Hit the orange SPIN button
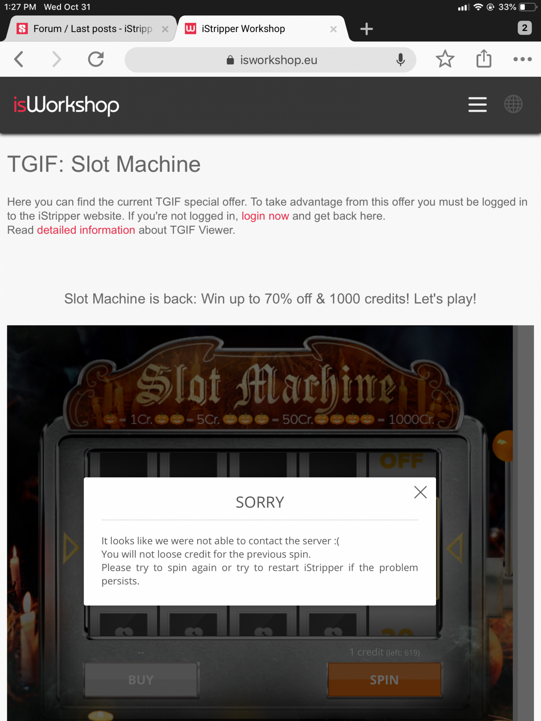Image resolution: width=541 pixels, height=721 pixels. click(384, 680)
